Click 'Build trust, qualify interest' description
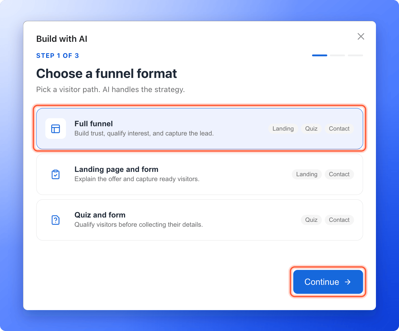Image resolution: width=399 pixels, height=331 pixels. click(x=144, y=133)
